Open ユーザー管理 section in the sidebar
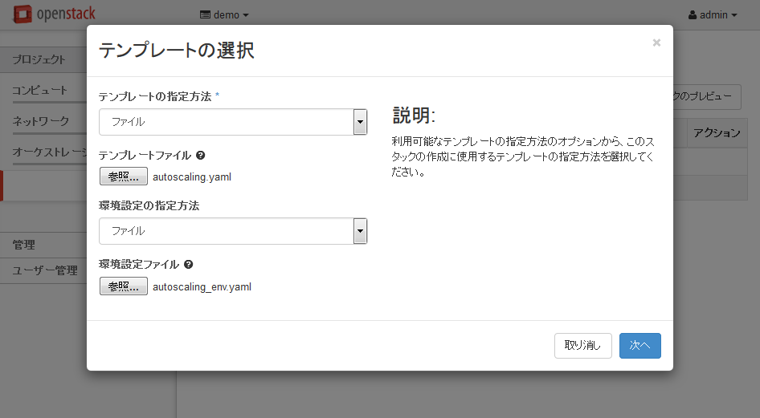 coord(43,270)
